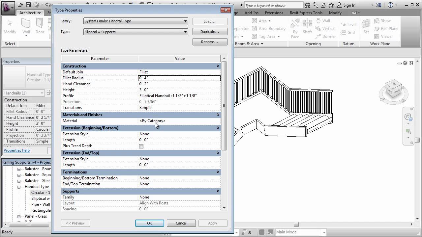This screenshot has height=237, width=422.
Task: Click the Duplicate button
Action: (x=210, y=32)
